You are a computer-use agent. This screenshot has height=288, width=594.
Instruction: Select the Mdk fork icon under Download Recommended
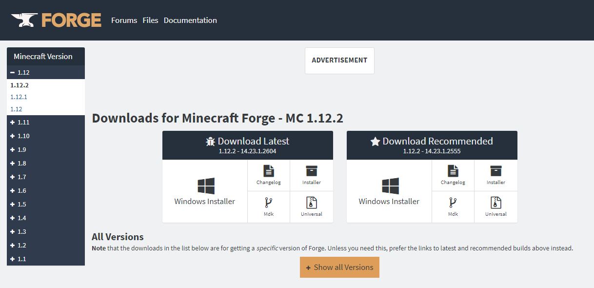tap(453, 203)
